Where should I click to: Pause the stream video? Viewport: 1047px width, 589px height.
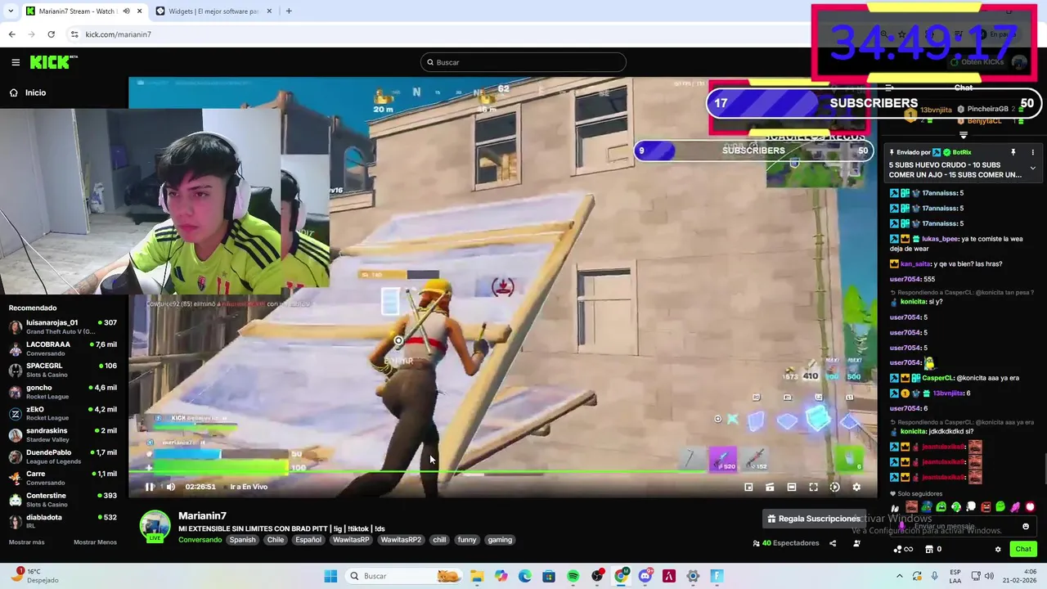pos(150,487)
